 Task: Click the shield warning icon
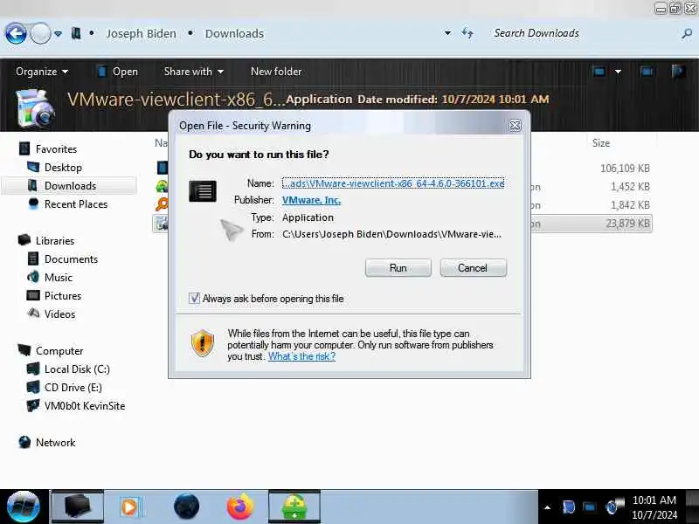click(x=203, y=343)
